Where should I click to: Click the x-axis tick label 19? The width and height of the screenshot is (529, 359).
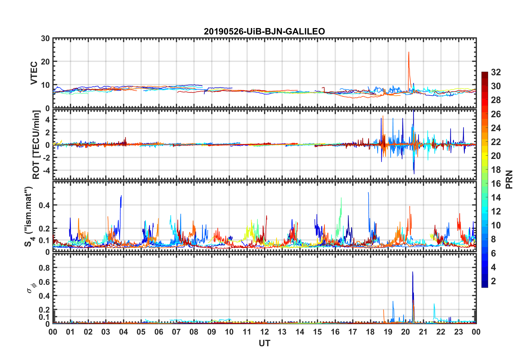click(388, 332)
